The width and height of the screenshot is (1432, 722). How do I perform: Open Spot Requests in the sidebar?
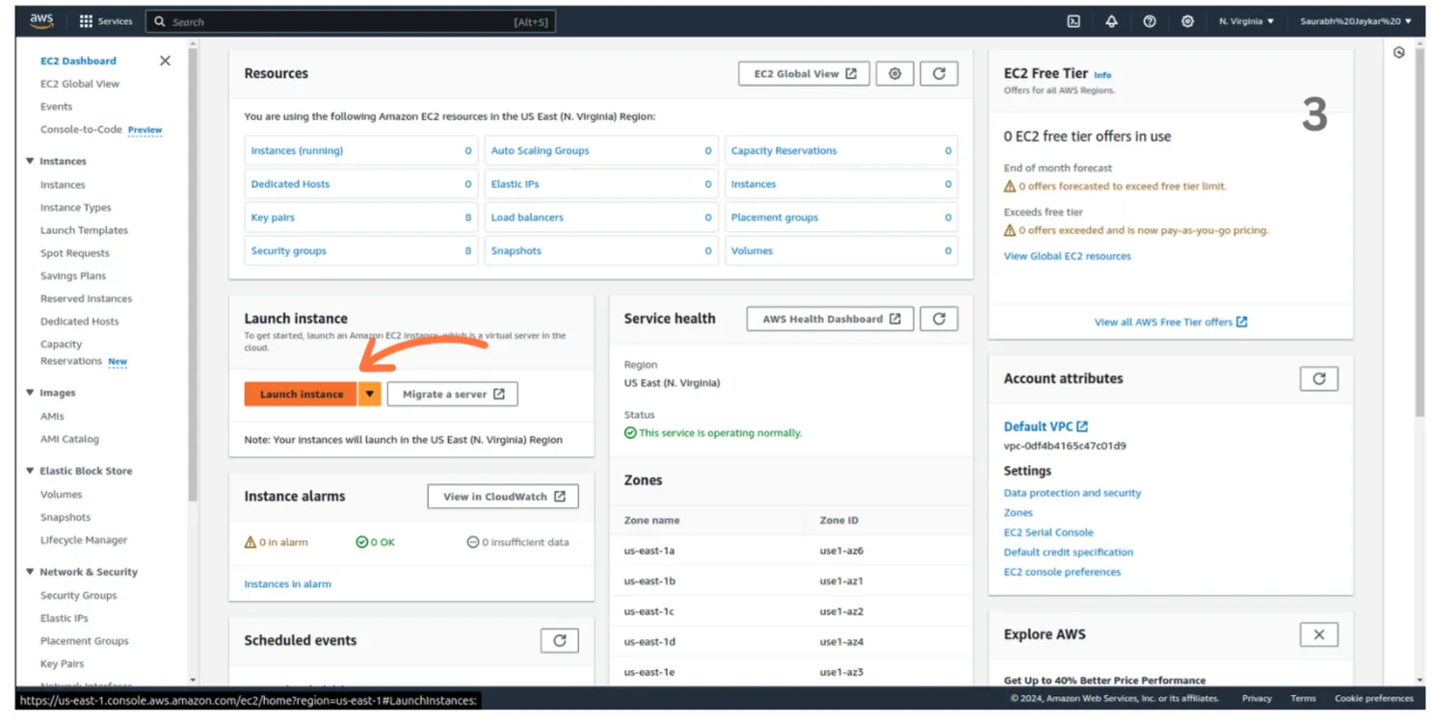tap(75, 253)
